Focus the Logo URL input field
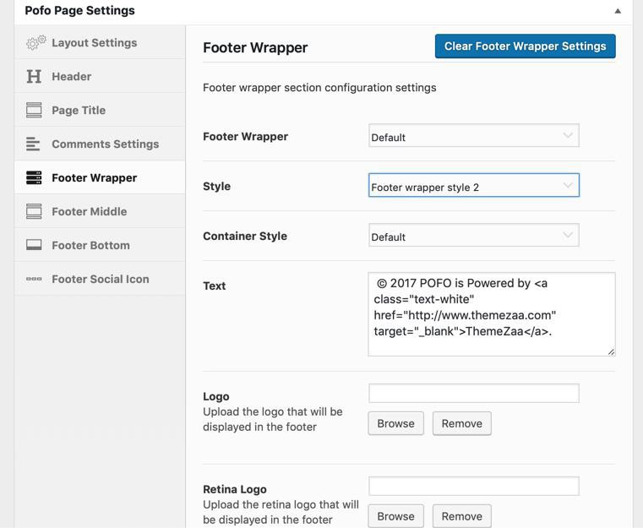 pos(473,393)
